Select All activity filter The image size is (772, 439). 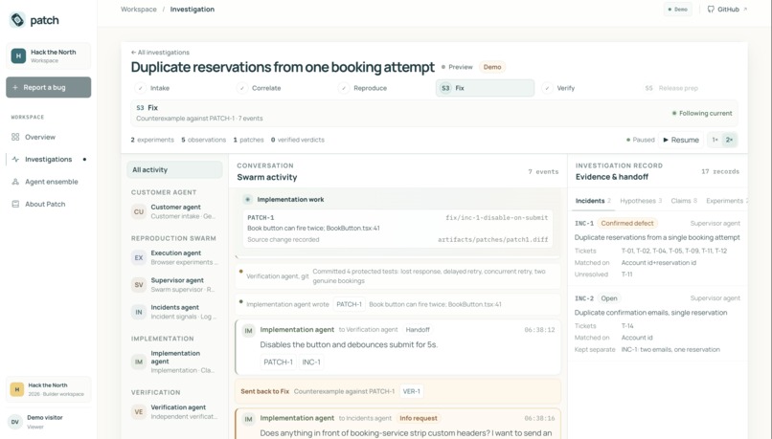(x=174, y=169)
